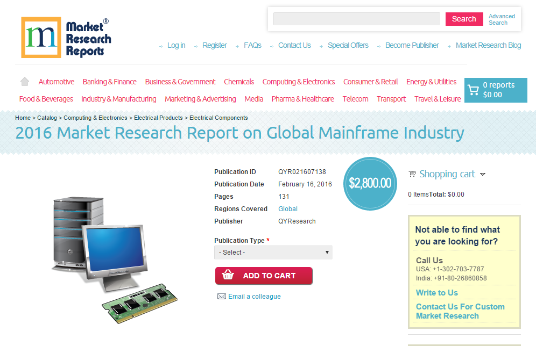Select the Transport category

(391, 99)
